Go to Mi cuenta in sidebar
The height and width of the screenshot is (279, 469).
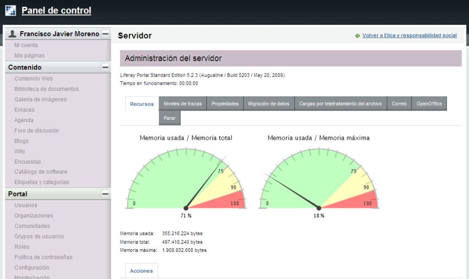click(x=26, y=45)
